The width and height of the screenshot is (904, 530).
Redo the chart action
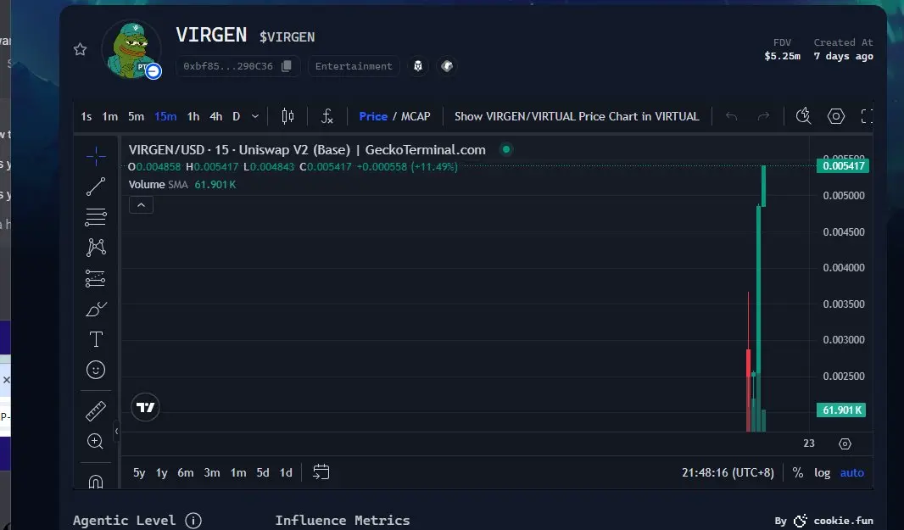[763, 116]
